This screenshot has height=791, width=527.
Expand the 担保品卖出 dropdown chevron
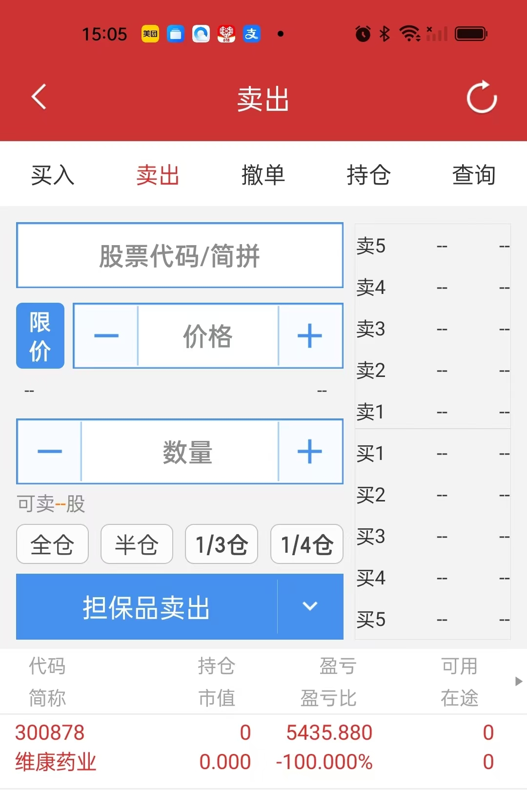[x=310, y=606]
